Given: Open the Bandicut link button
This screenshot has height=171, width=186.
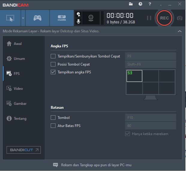Looking at the screenshot, I should click(x=24, y=150).
